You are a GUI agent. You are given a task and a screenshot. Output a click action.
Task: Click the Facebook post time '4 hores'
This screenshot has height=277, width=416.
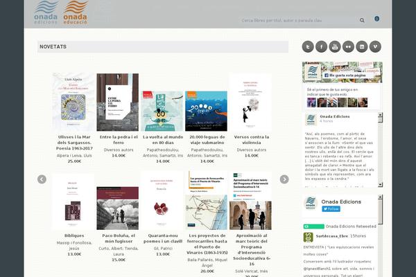pyautogui.click(x=326, y=121)
